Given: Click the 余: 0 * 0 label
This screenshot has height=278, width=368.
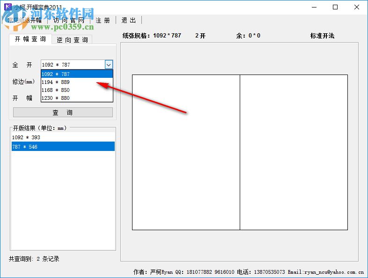Looking at the screenshot, I should 248,36.
